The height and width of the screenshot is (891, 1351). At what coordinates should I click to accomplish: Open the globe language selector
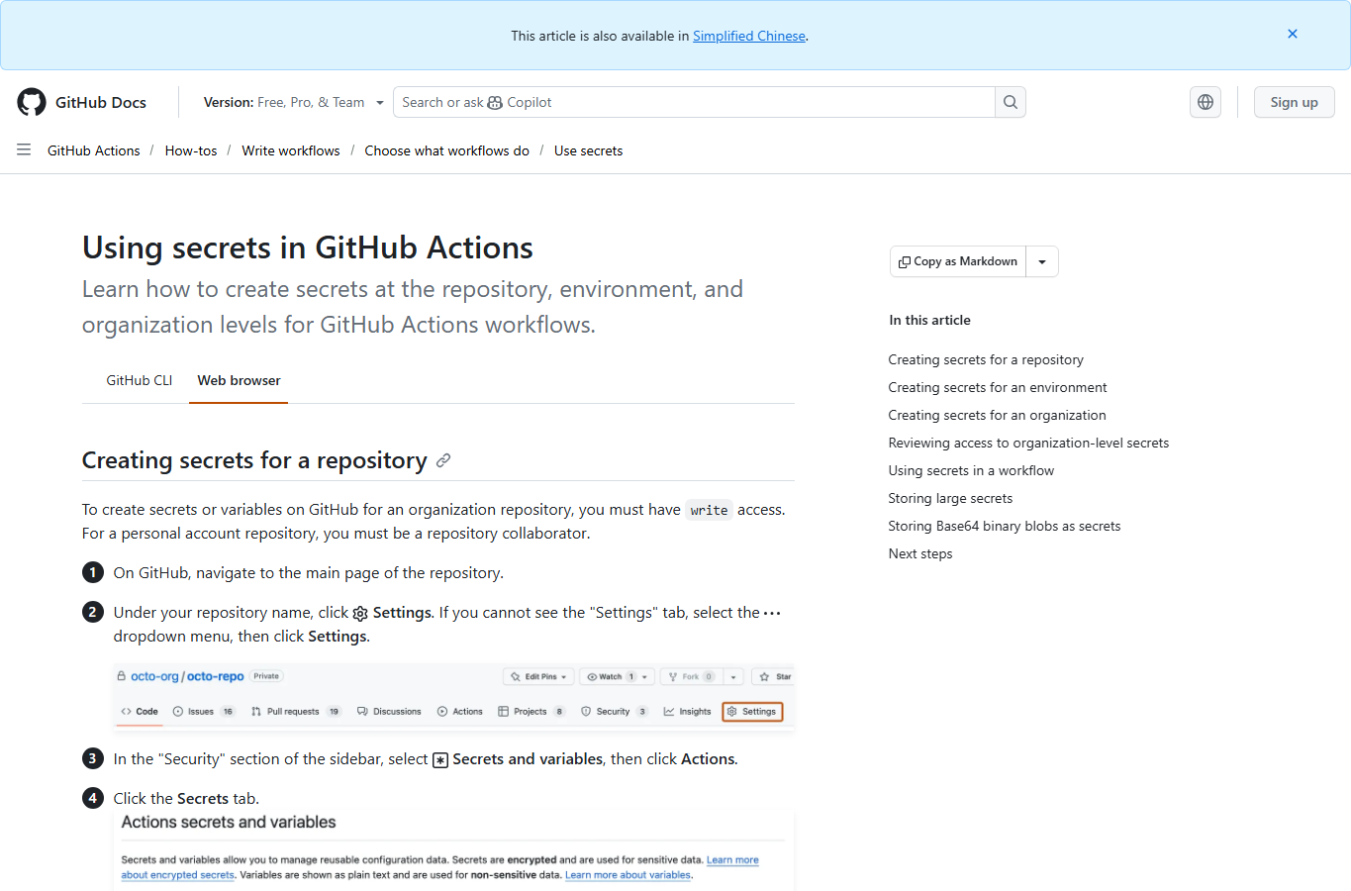1206,102
